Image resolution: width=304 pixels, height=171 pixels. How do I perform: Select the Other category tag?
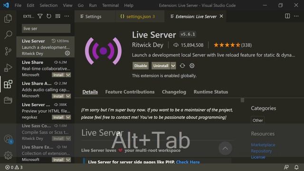tap(257, 120)
